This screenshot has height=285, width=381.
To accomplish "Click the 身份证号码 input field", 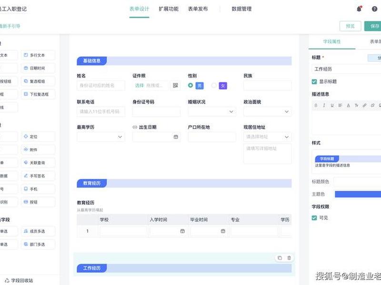I will pyautogui.click(x=156, y=112).
